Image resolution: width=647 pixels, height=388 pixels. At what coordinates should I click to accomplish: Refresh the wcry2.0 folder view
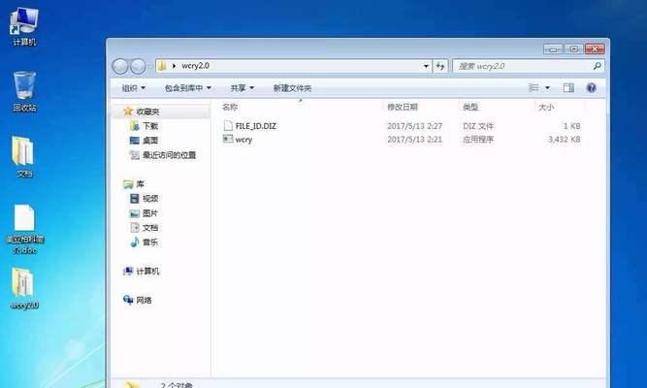click(x=440, y=66)
